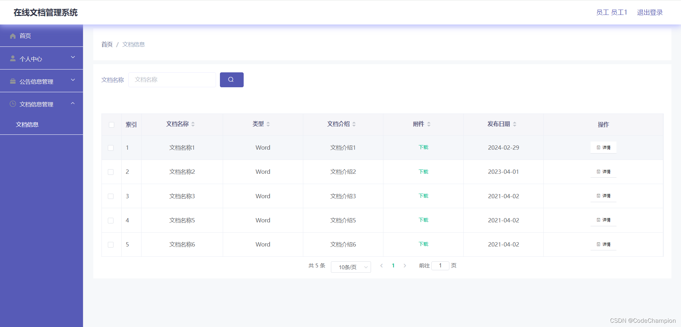Open the 文档信息管理 sidebar menu
Viewport: 681px width, 327px height.
point(41,104)
